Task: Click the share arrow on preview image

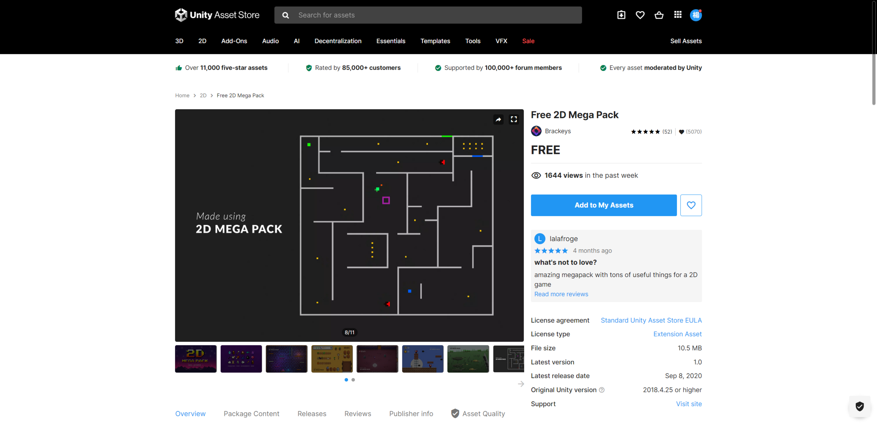Action: point(498,120)
